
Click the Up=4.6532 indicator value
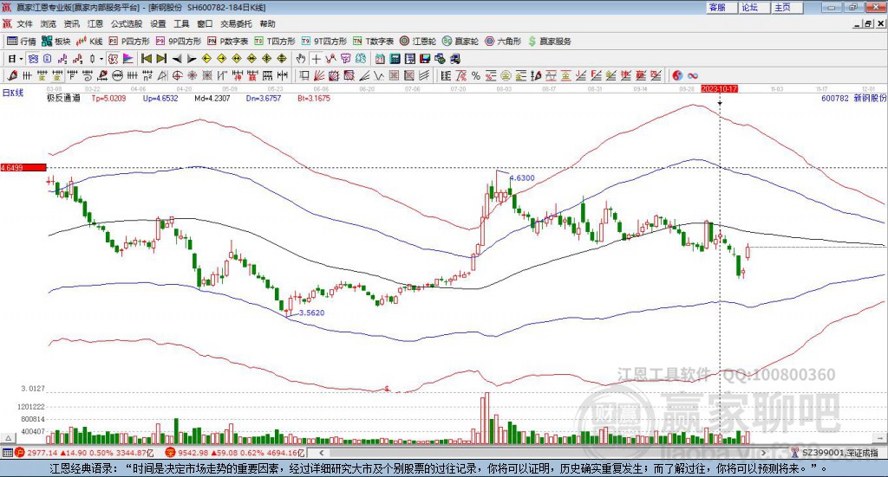click(160, 99)
